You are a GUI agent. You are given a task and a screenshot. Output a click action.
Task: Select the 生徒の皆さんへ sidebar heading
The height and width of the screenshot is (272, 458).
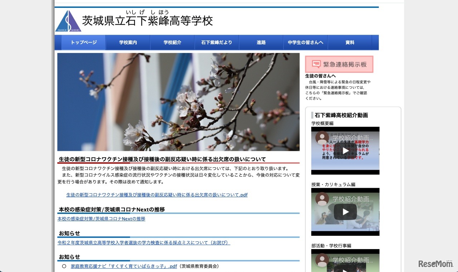pyautogui.click(x=321, y=76)
